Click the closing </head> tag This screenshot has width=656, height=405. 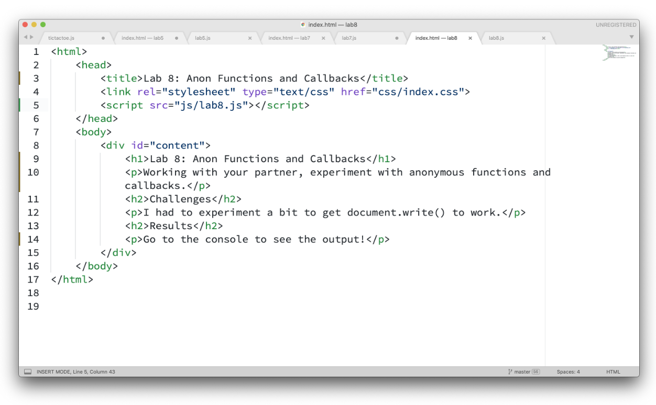coord(97,119)
